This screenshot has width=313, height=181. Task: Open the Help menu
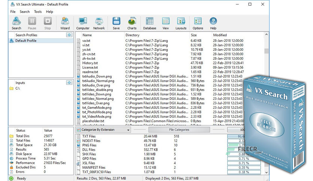point(49,12)
